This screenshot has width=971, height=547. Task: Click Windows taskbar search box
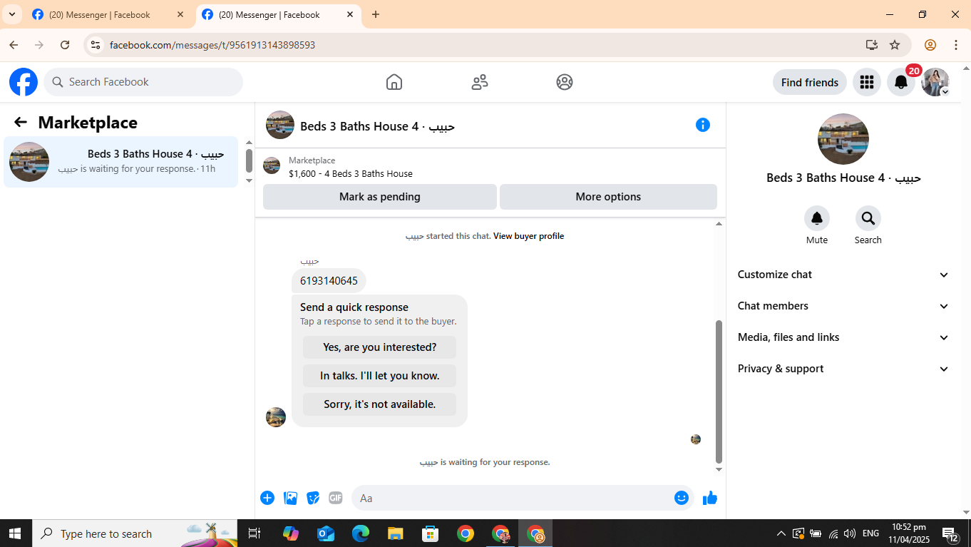(x=133, y=533)
